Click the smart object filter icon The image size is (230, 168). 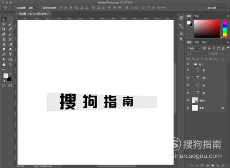(x=223, y=48)
